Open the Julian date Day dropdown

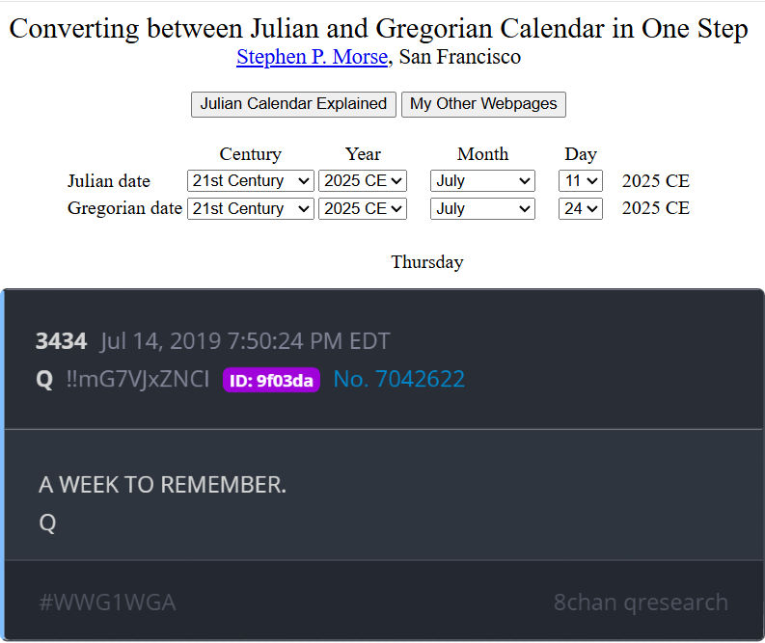581,180
